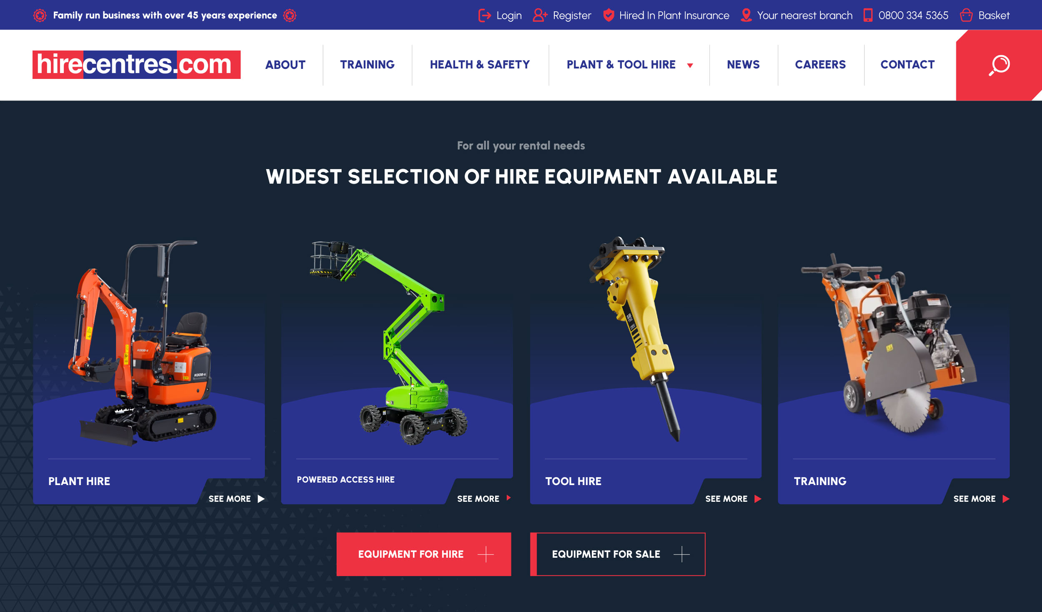The image size is (1042, 612).
Task: Click the nearest branch map pin icon
Action: [746, 15]
